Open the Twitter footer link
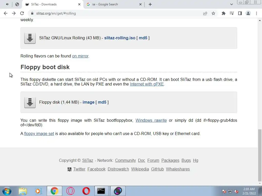This screenshot has width=262, height=196. coord(79,169)
